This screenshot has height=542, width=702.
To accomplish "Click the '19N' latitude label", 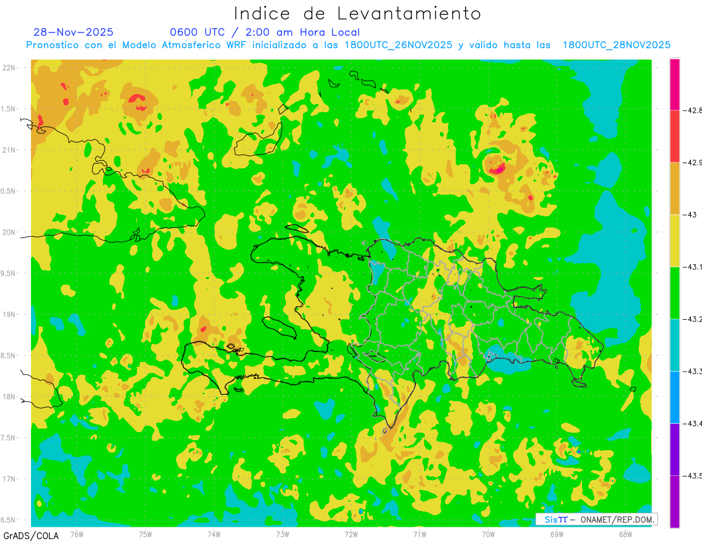I will click(x=8, y=315).
